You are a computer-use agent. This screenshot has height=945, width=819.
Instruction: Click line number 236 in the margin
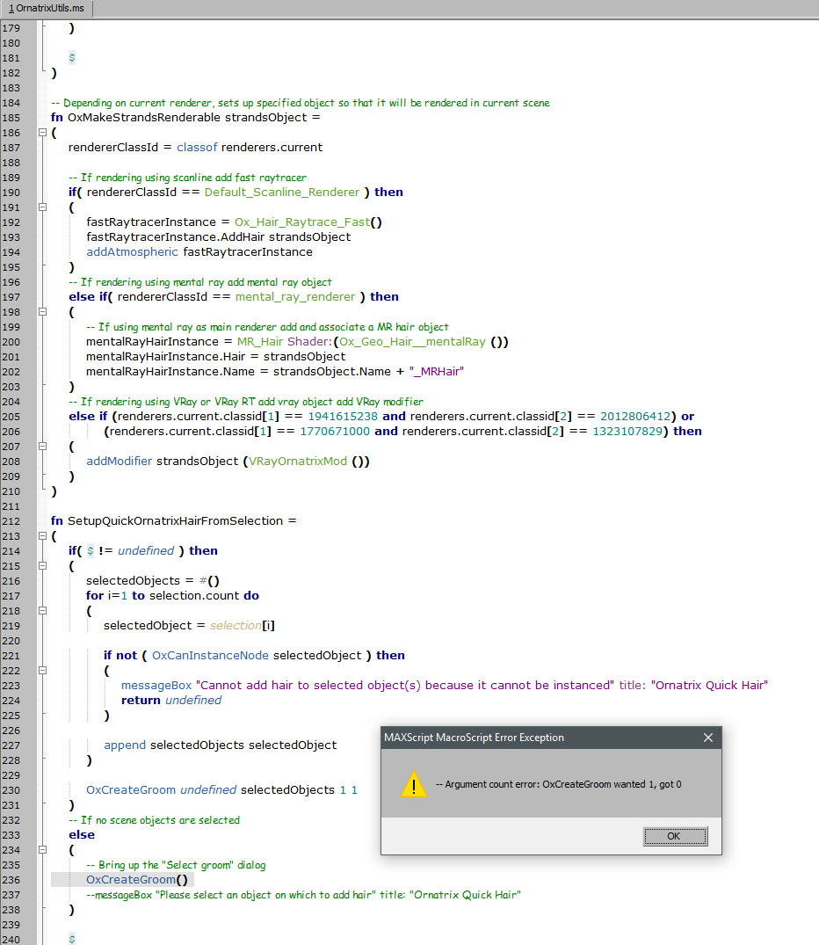pos(12,880)
